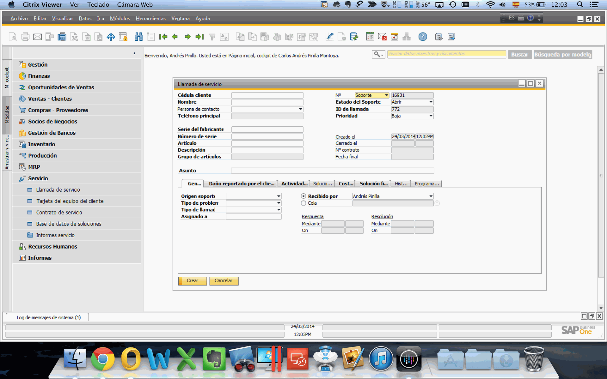Click the last record arrow icon
The image size is (607, 379).
(x=199, y=37)
